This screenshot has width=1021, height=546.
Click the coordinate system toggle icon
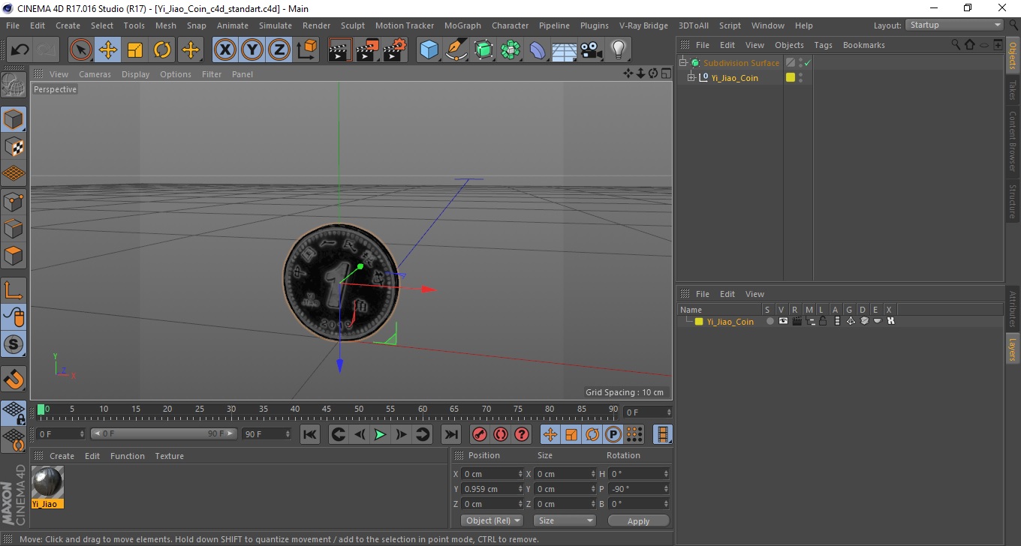(306, 50)
